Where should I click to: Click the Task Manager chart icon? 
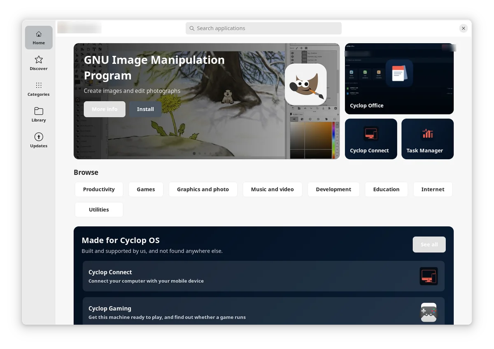427,133
